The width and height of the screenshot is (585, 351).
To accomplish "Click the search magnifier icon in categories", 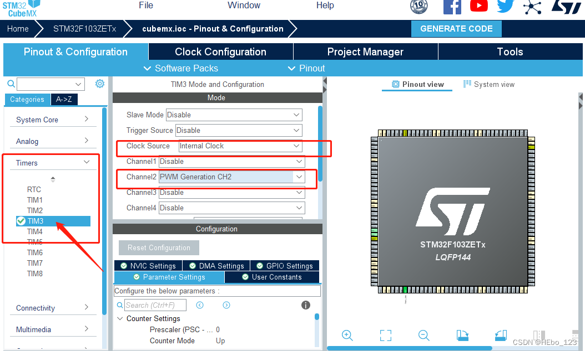I will 11,84.
